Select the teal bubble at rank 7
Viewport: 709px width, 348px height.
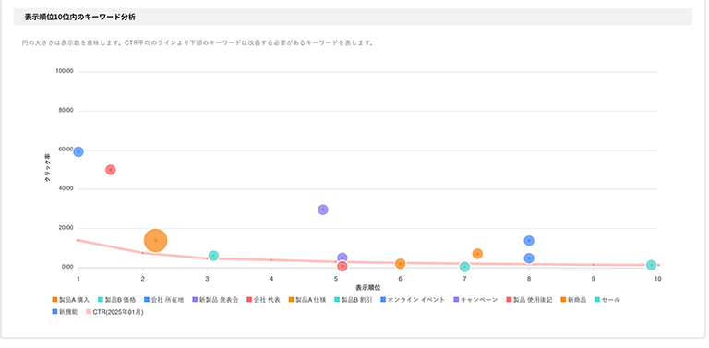click(464, 267)
